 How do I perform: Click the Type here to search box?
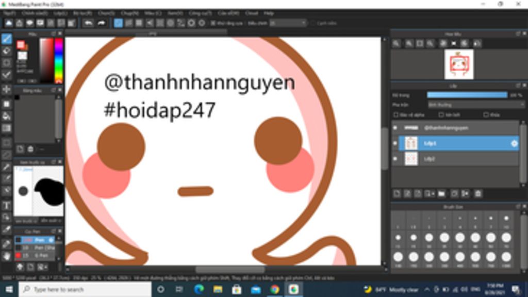tap(85, 289)
